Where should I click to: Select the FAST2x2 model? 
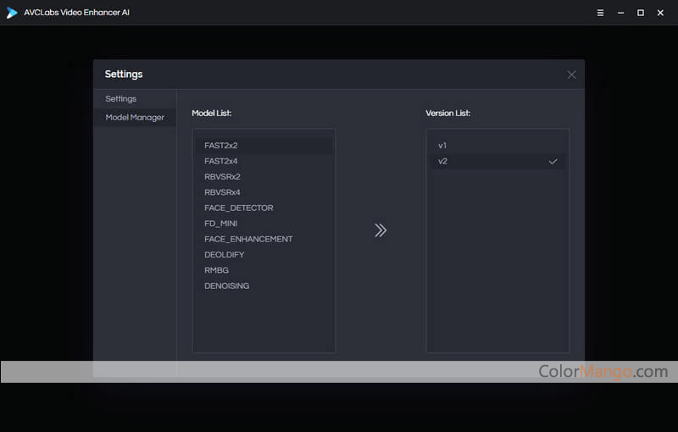(221, 146)
